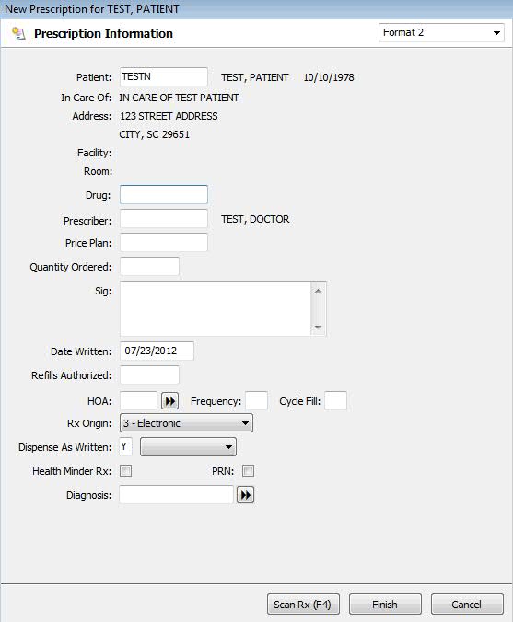
Task: Click the Date Written field
Action: click(x=157, y=351)
